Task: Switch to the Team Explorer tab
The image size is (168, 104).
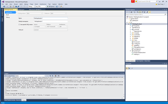Action: 140,61
